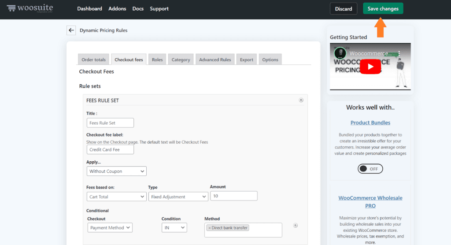Viewport: 451px width, 245px height.
Task: Remove the Direct bank transfer tag
Action: pyautogui.click(x=210, y=228)
